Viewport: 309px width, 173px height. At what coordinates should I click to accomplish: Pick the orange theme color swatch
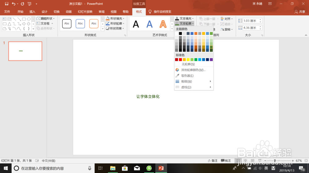[196, 33]
